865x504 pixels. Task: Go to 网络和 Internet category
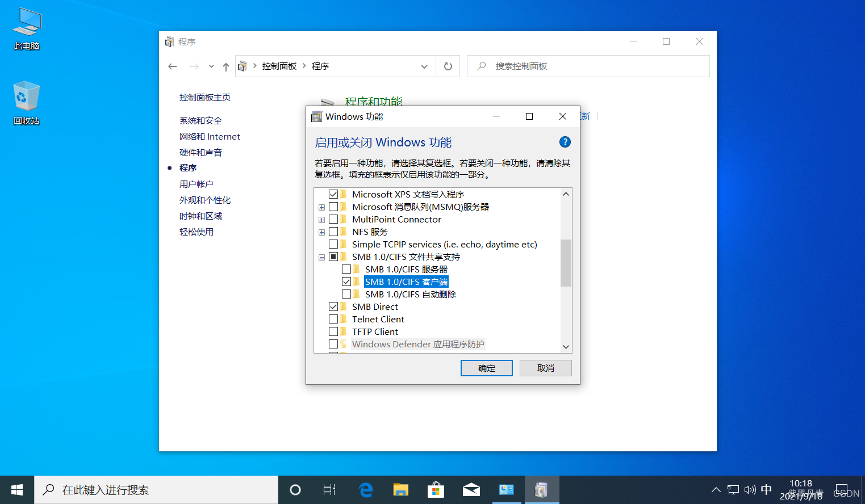(210, 137)
